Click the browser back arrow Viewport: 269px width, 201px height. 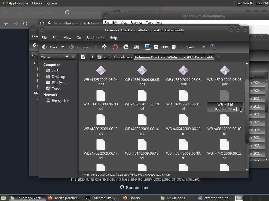[6, 24]
